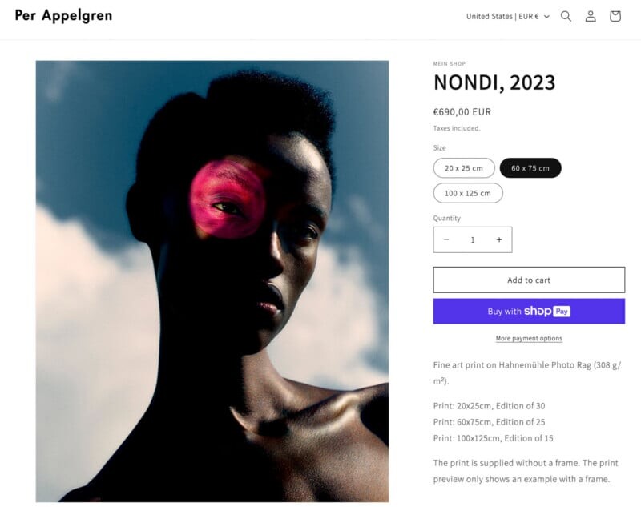Increase quantity with the plus icon
641x507 pixels.
pyautogui.click(x=498, y=239)
